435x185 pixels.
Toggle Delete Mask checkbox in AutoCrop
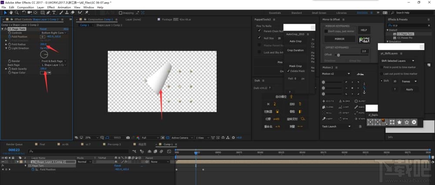[x=288, y=71]
